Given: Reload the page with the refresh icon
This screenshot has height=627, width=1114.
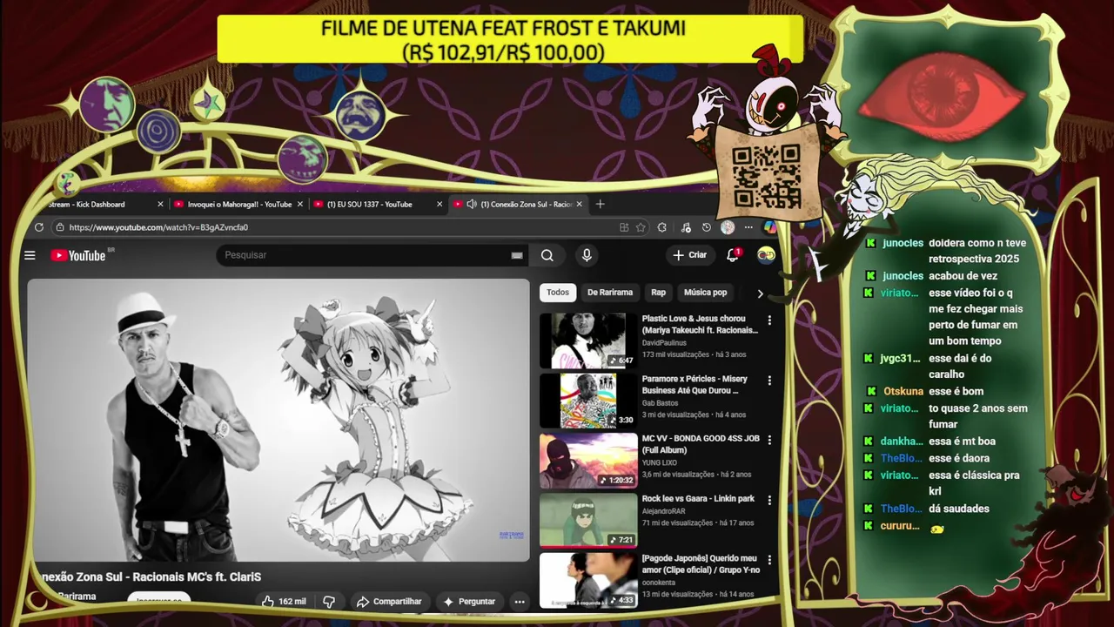Looking at the screenshot, I should click(39, 227).
